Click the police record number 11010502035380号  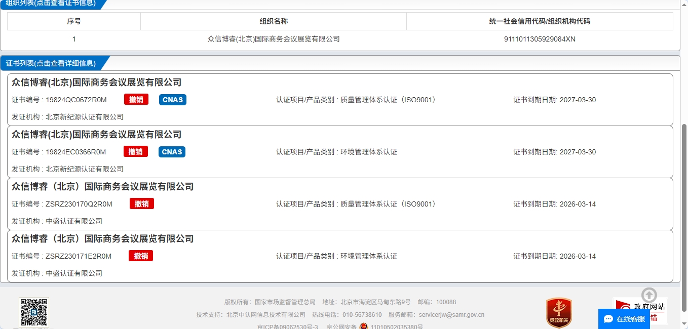click(397, 326)
